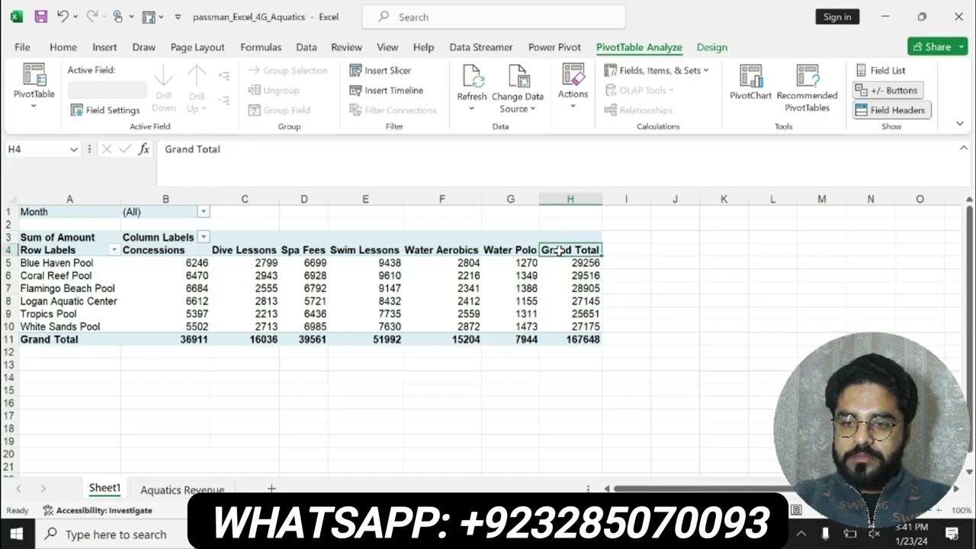Click the Search box in title bar
Screen dimensions: 976x549
(x=494, y=17)
